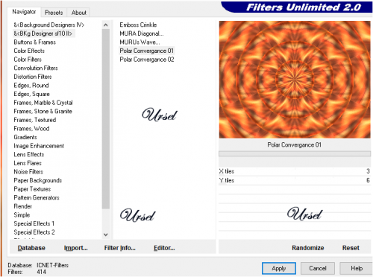Click the Import... button
This screenshot has width=373, height=277.
click(76, 248)
